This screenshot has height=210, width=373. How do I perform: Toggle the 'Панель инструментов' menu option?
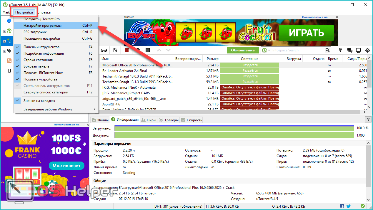pyautogui.click(x=41, y=47)
